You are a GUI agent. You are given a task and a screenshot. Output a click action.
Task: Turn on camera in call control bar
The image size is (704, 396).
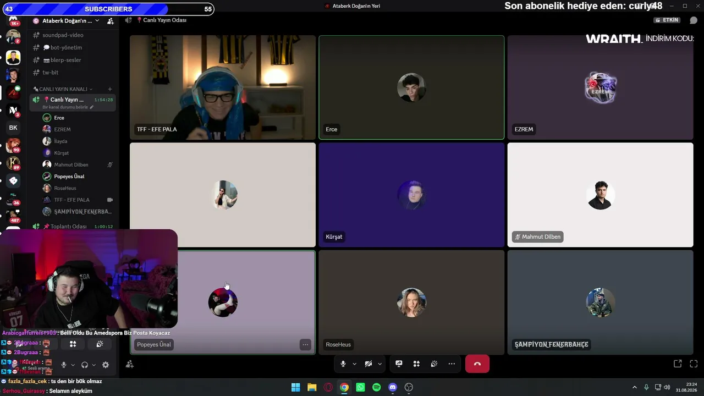click(x=369, y=364)
